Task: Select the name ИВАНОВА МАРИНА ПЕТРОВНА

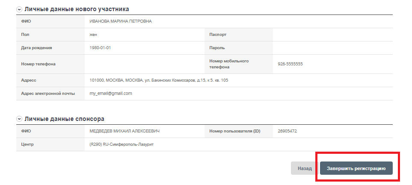Action: click(121, 21)
